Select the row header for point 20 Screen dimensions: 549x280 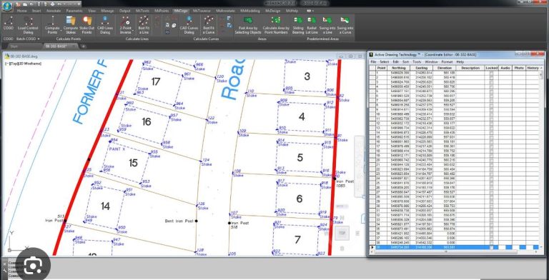[x=372, y=160]
